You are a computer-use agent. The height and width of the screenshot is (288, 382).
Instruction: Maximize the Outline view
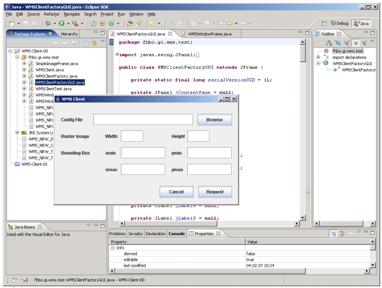tap(373, 33)
